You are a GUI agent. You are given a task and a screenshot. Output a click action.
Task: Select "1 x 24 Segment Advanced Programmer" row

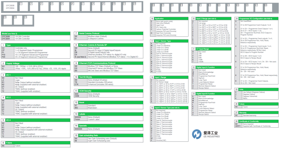pyautogui.click(x=36, y=52)
